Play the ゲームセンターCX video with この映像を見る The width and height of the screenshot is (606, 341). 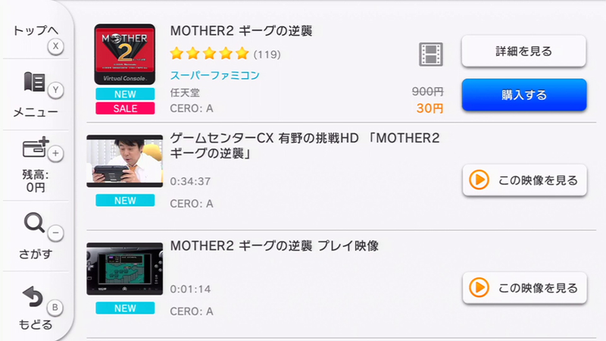(524, 180)
